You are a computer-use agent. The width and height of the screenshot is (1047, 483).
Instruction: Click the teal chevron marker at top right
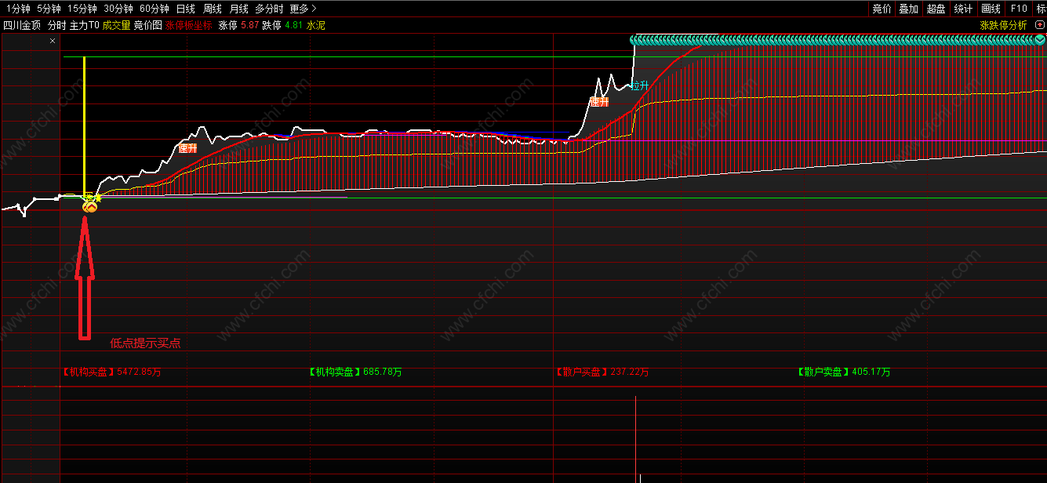pos(1040,39)
